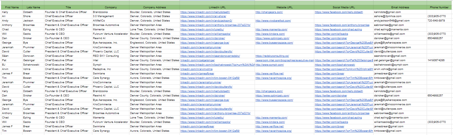Select the last name cell Donovan
The image size is (453, 135).
(x=33, y=56)
